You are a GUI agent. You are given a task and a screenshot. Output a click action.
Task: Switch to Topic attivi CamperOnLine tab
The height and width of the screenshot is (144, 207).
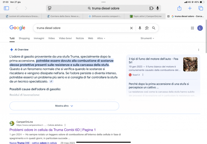pos(145,16)
